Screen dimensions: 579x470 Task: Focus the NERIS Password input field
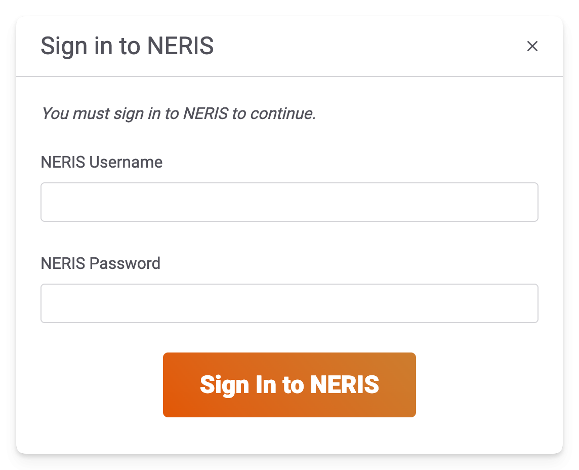(289, 303)
